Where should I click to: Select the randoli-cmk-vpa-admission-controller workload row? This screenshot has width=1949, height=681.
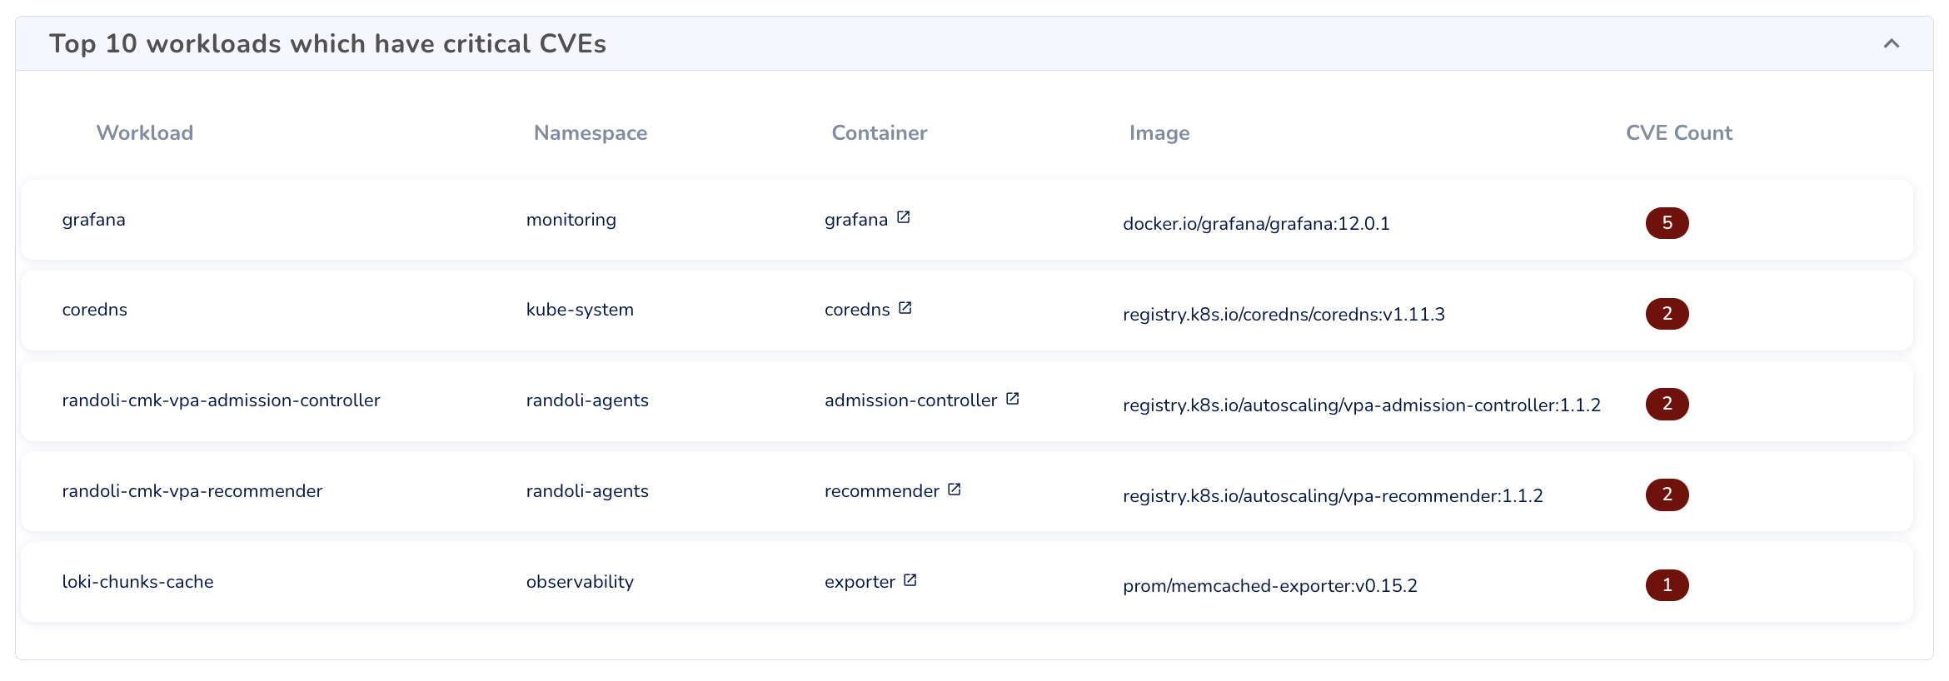[x=221, y=400]
